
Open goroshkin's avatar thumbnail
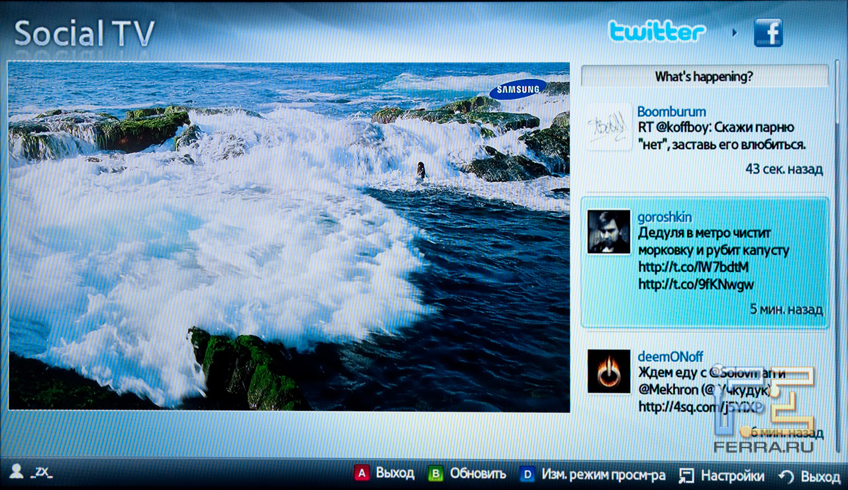609,232
